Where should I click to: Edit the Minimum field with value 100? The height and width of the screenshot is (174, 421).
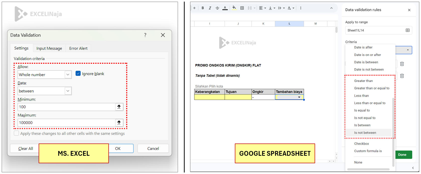(x=66, y=107)
